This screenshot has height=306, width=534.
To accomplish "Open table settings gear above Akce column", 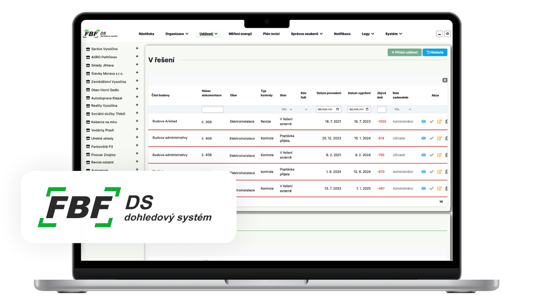I will click(445, 80).
